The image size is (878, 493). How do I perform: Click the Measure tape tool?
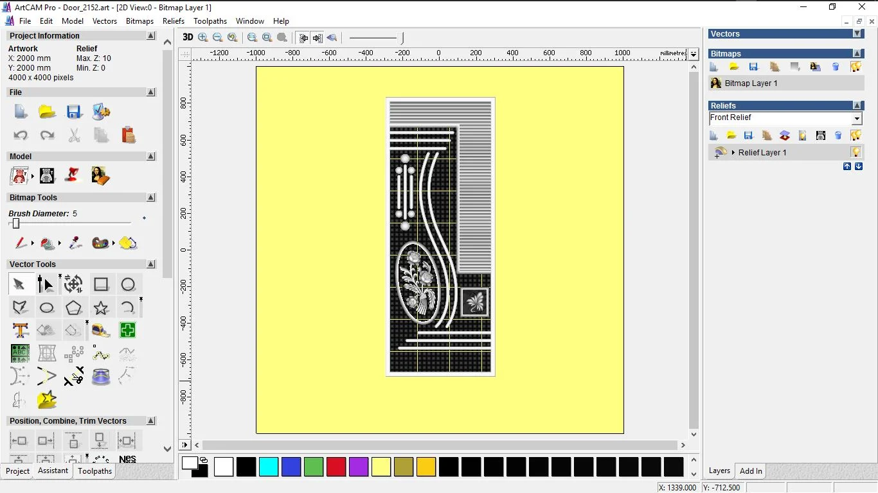[101, 331]
